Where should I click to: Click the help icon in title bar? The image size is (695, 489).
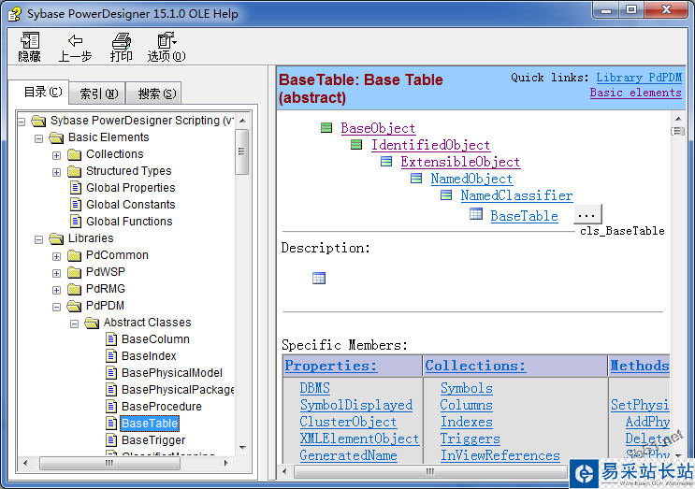pyautogui.click(x=14, y=14)
